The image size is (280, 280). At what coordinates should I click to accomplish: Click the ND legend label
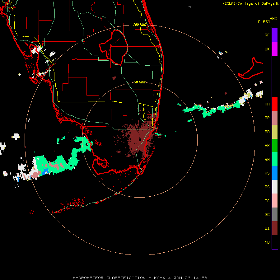point(267,242)
